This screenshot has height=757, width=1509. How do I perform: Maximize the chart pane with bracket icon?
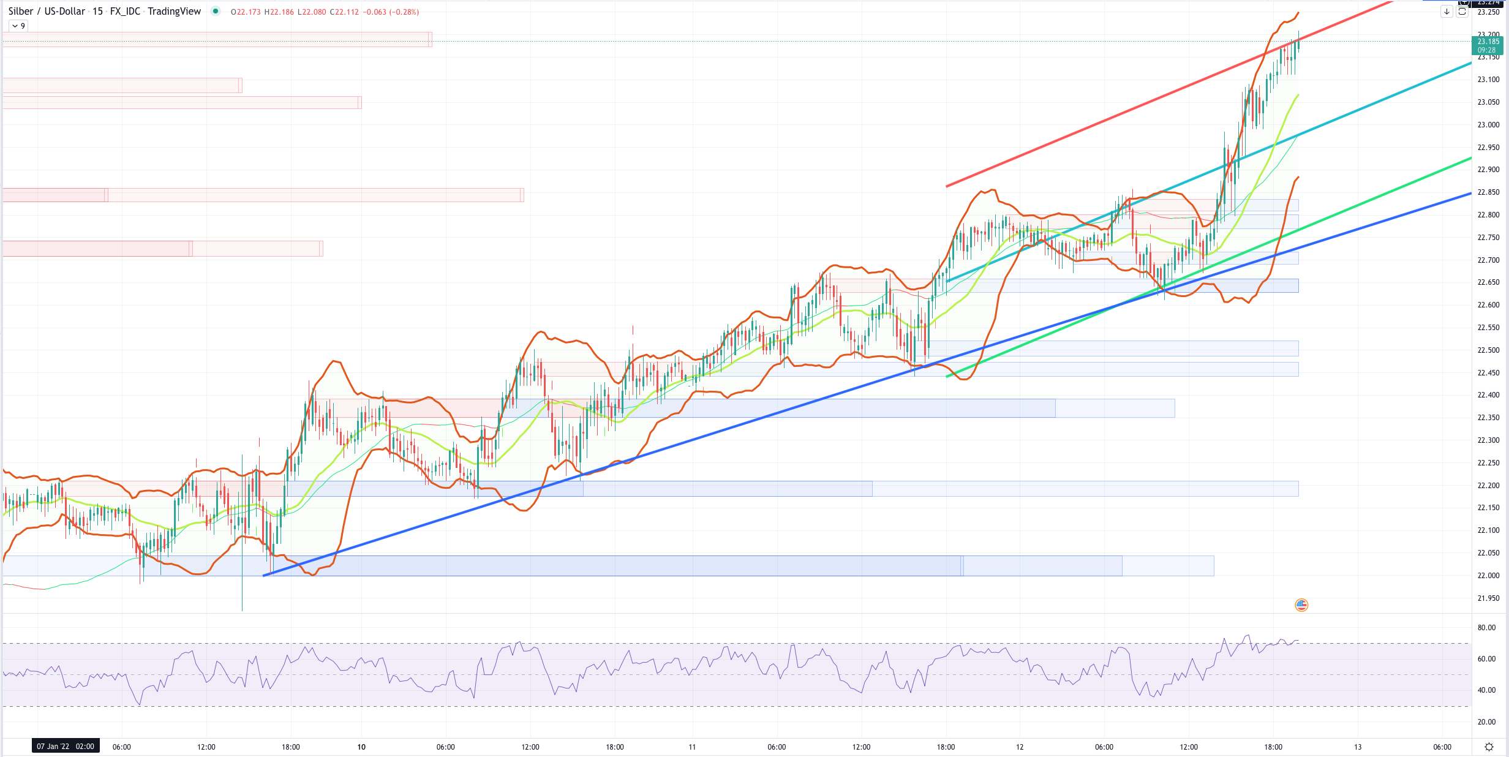[x=1462, y=12]
